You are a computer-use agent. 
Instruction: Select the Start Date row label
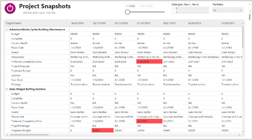[17, 80]
